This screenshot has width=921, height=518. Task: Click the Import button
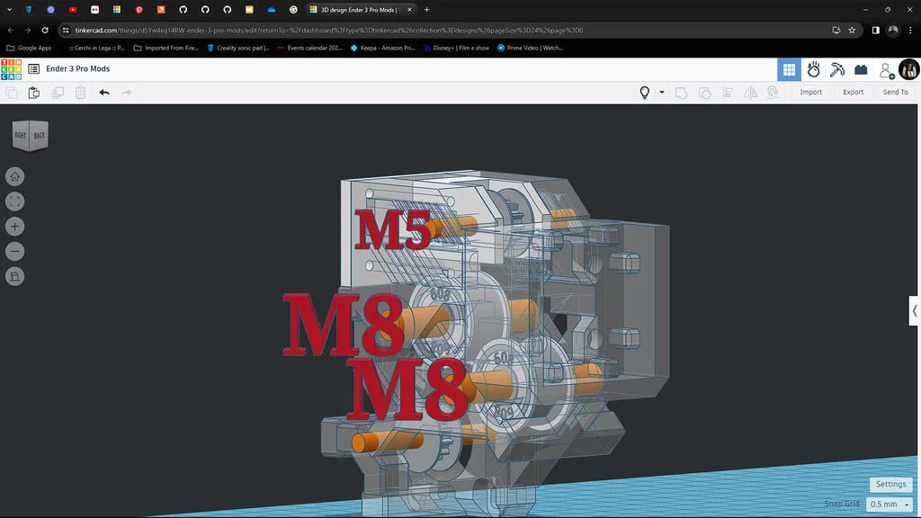click(x=810, y=93)
